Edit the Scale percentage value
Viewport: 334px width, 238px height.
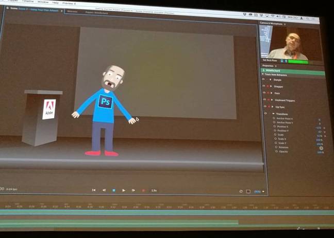[319, 136]
